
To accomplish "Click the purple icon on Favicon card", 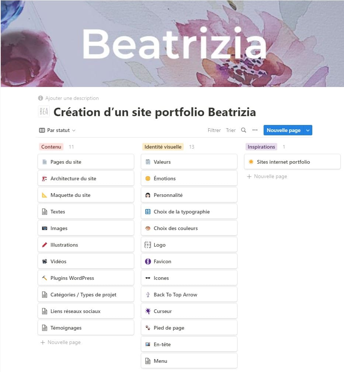I will [147, 261].
